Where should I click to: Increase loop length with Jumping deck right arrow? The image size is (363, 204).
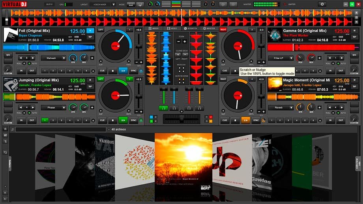(x=33, y=108)
